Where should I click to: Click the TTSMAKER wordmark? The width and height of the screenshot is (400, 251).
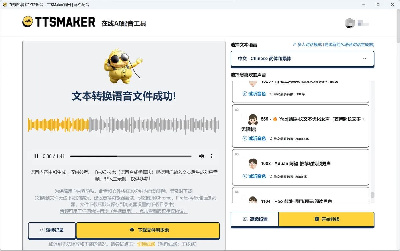(65, 22)
